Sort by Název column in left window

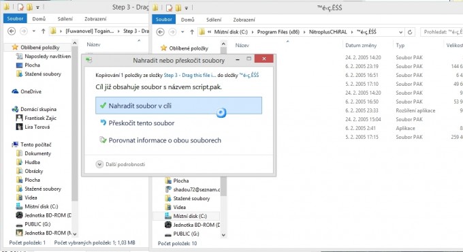pyautogui.click(x=93, y=44)
